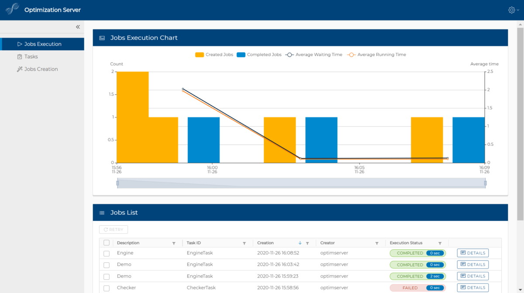Screen dimensions: 524x293
Task: Select the header checkbox to pick all jobs
Action: coord(106,242)
